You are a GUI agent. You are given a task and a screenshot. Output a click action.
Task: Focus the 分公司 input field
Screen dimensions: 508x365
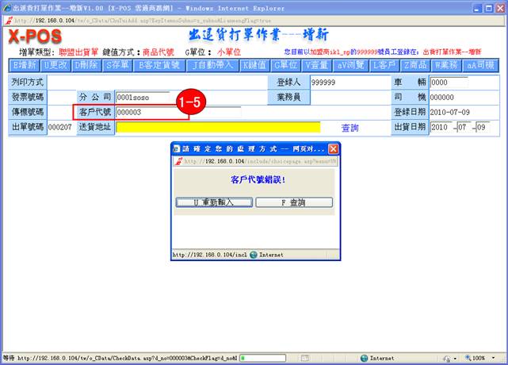point(141,97)
